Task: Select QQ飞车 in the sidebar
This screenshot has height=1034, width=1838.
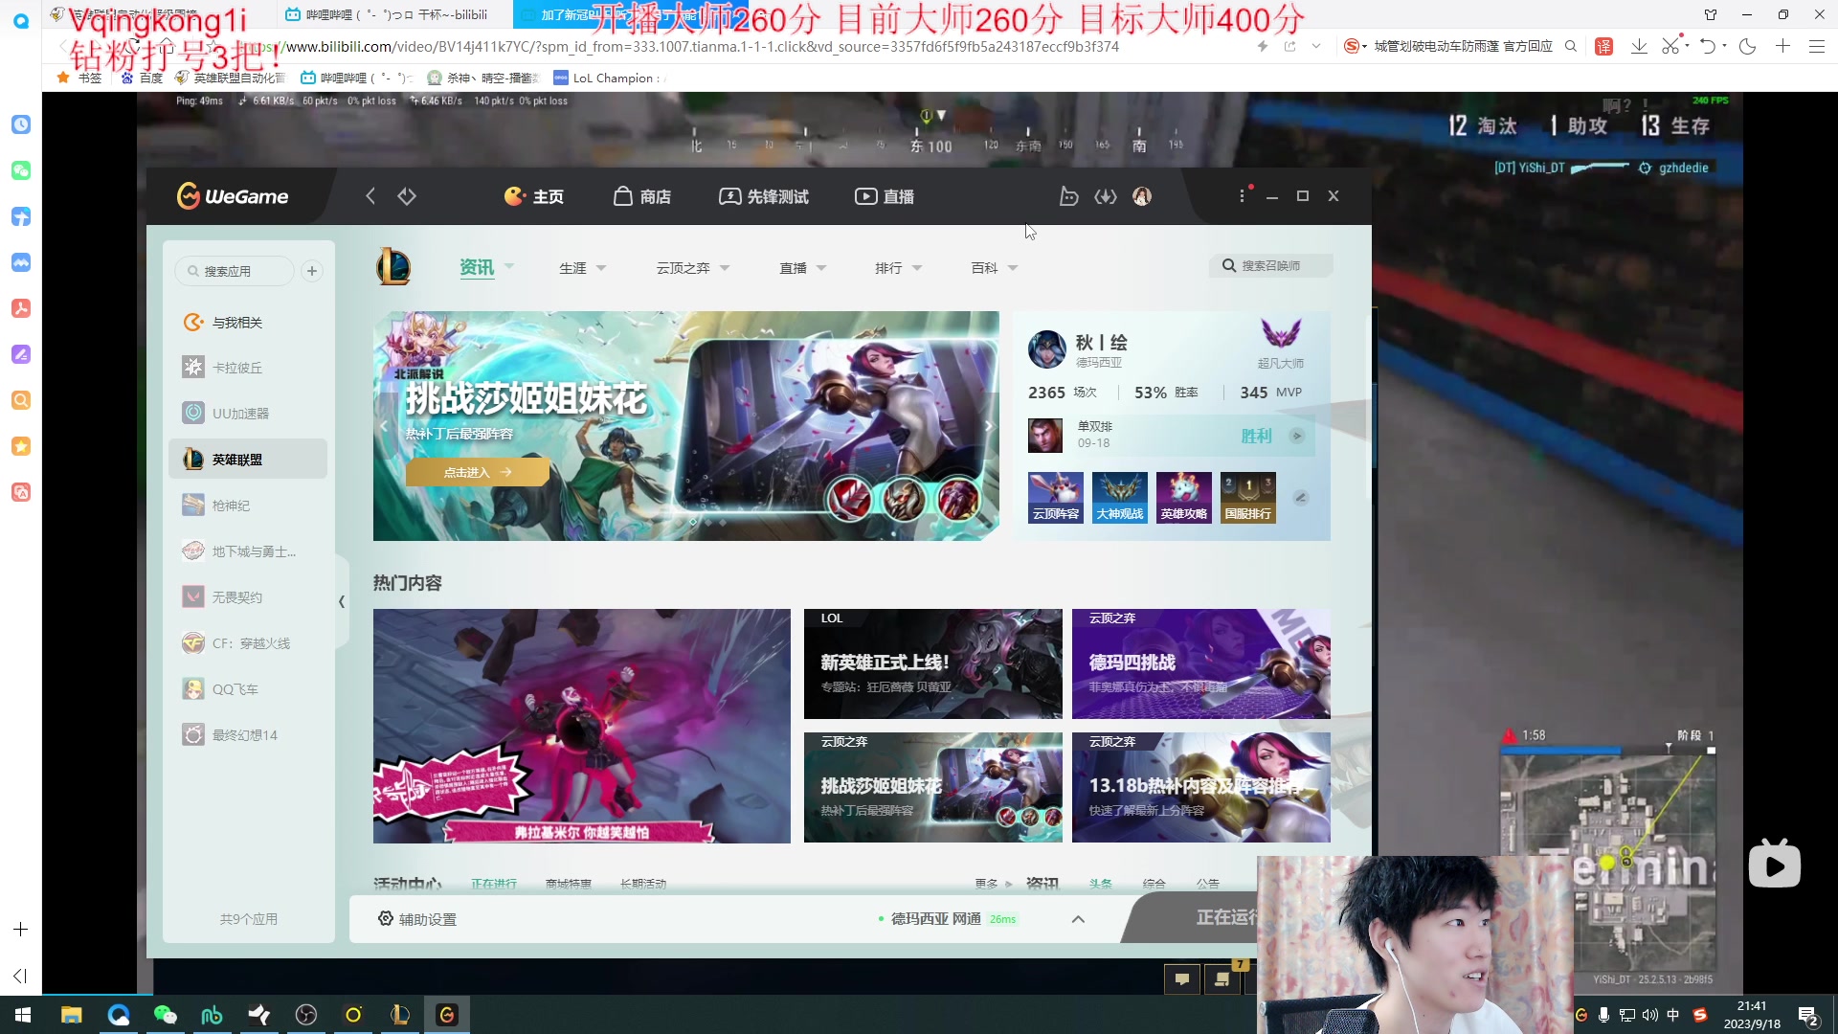Action: coord(247,689)
